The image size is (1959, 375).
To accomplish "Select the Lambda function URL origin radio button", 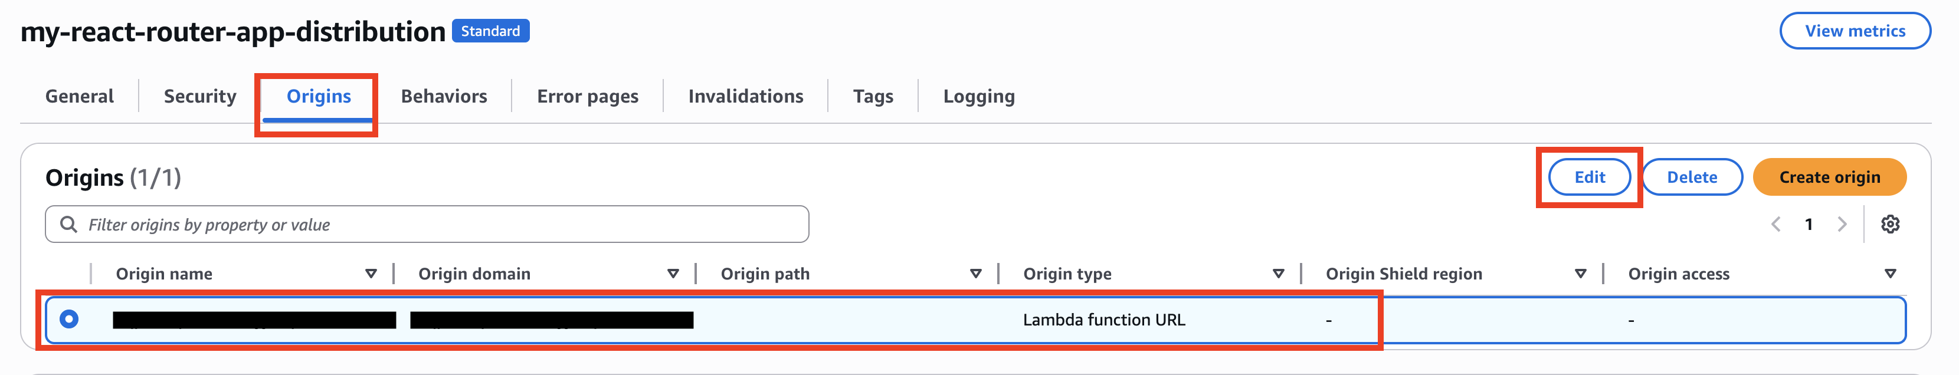I will pos(69,319).
